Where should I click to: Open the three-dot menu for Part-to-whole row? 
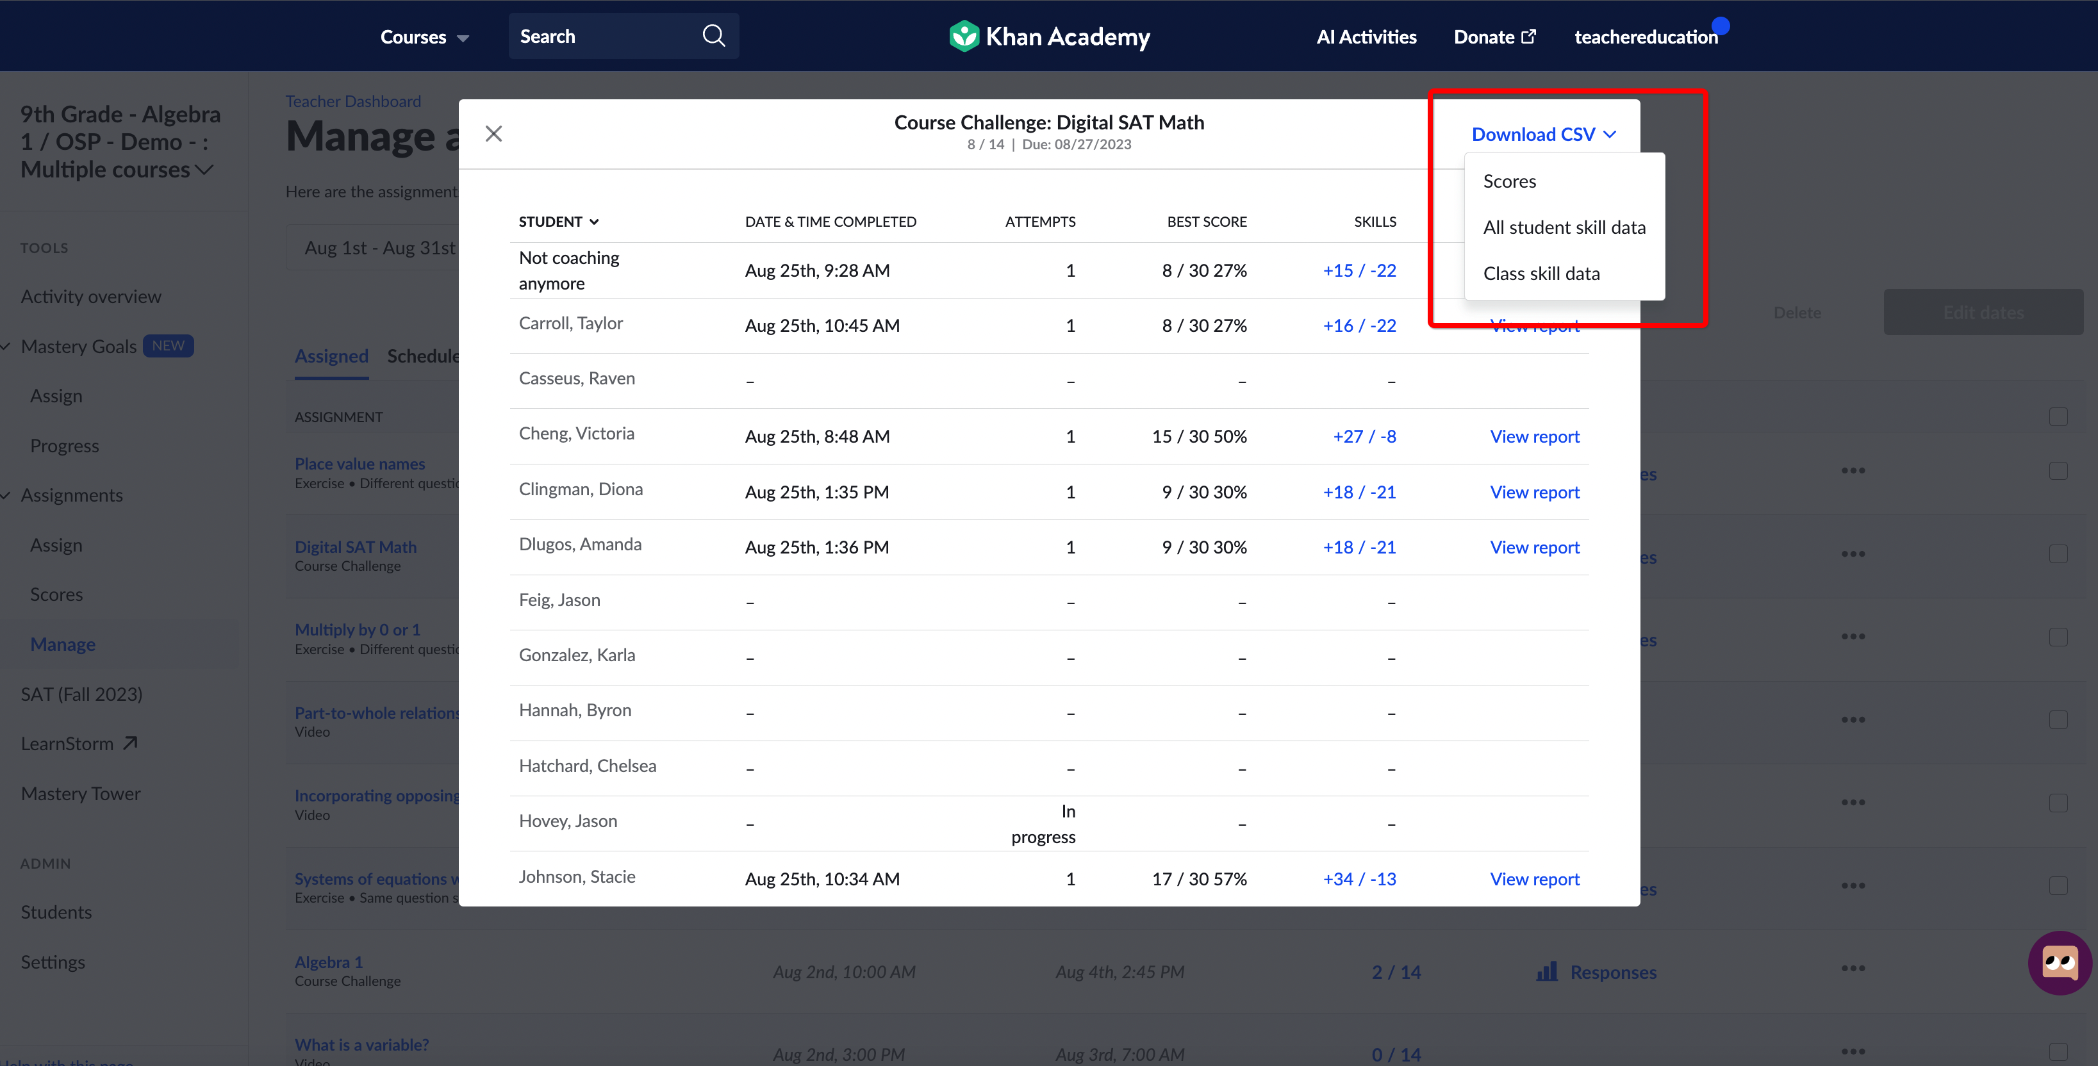(1853, 719)
